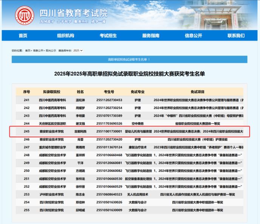
Task: Click exam number 25510501630026
Action: [109, 202]
